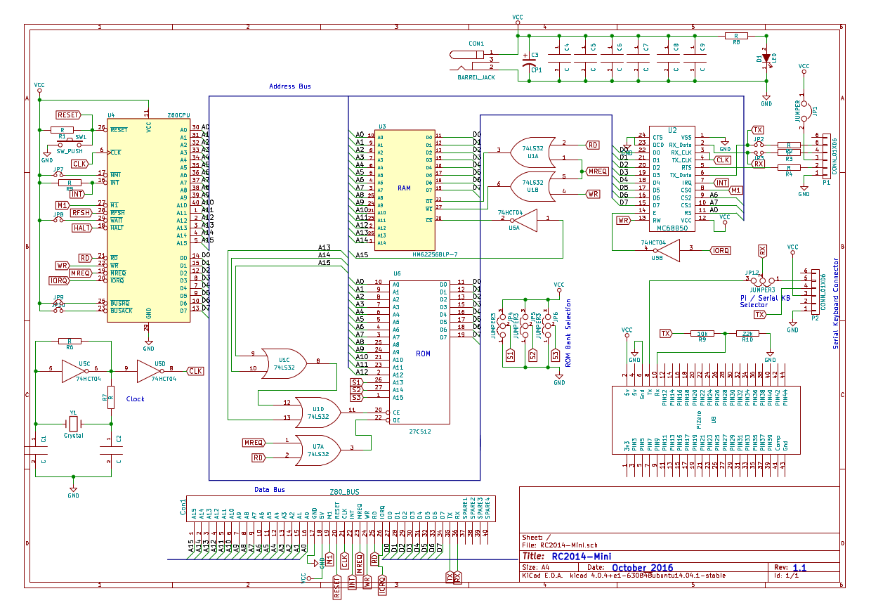Click the Crystal Y1 component

73,424
